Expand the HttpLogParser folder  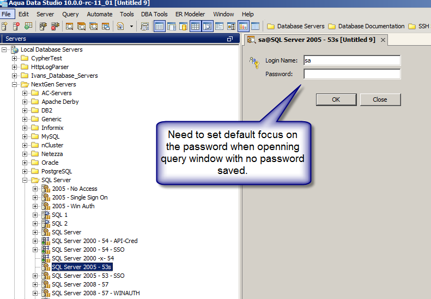click(x=15, y=67)
